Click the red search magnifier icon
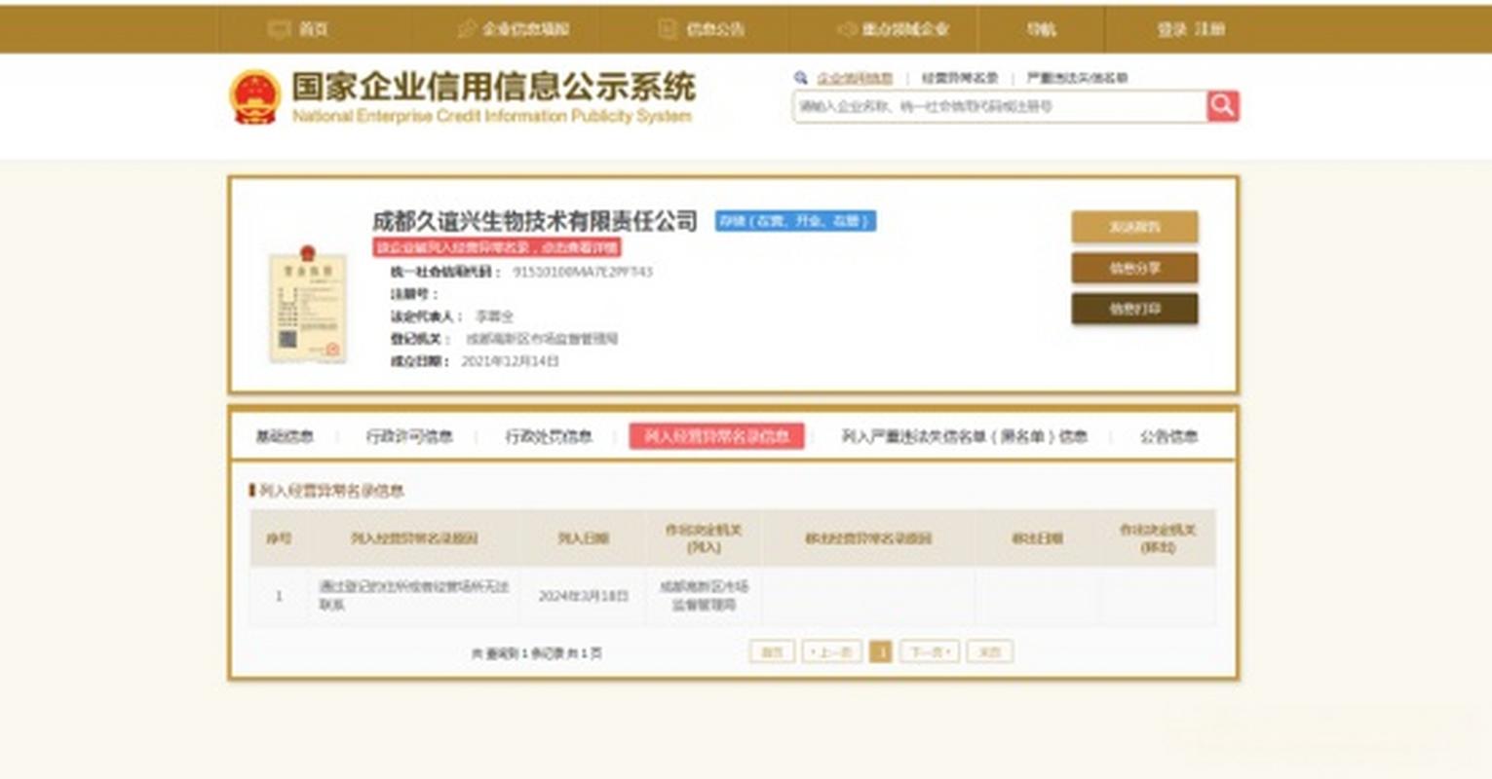Screen dimensions: 1492x779 click(1223, 107)
